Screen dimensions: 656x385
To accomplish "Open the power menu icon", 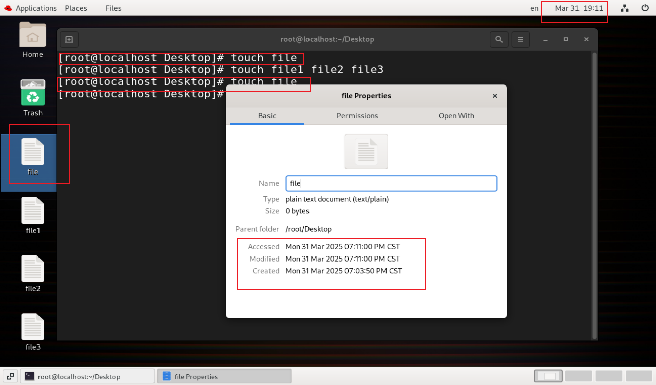I will coord(645,8).
